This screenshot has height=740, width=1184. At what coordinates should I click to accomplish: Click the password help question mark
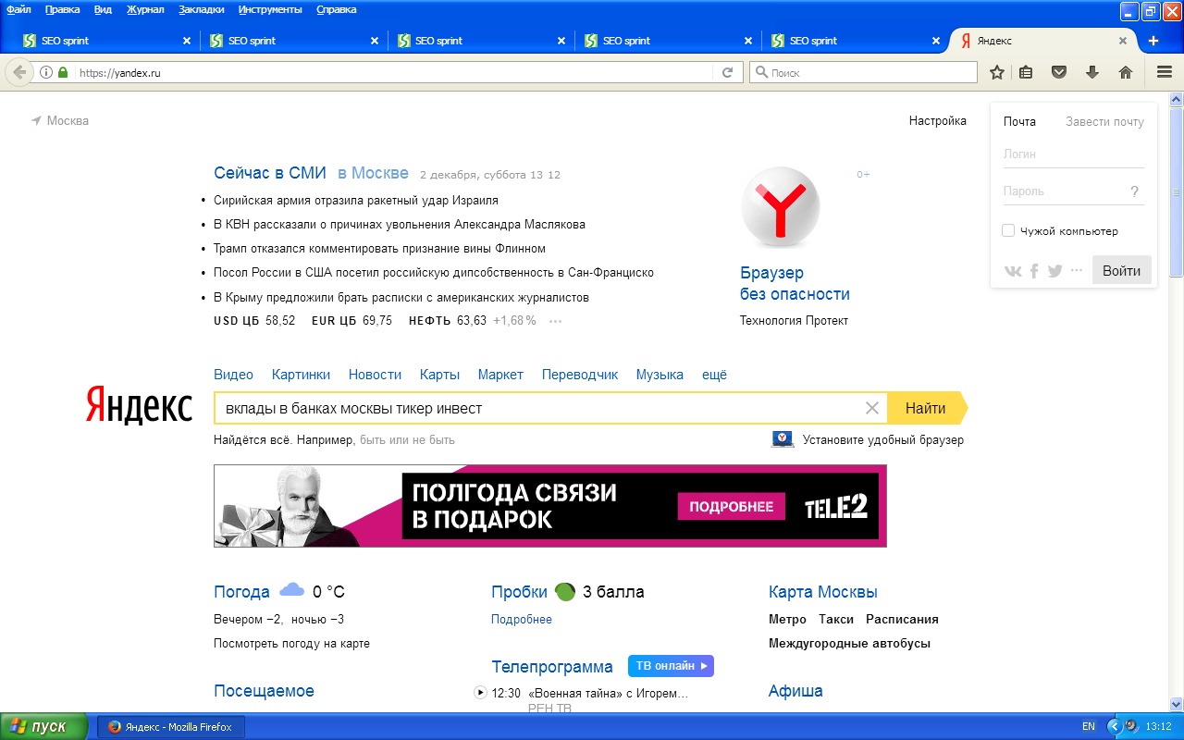click(1135, 191)
